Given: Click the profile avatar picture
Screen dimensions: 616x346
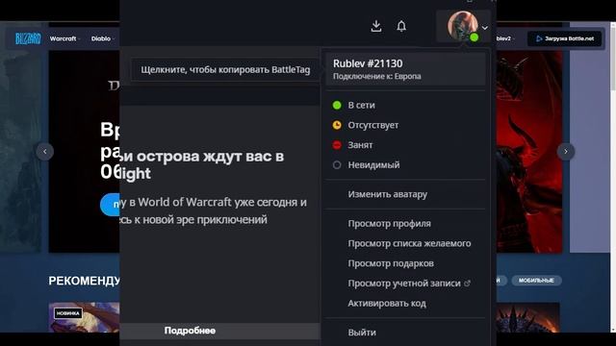Looking at the screenshot, I should (462, 26).
